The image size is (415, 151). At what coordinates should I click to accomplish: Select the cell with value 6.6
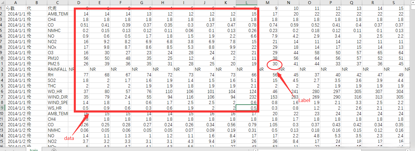[x=246, y=36]
